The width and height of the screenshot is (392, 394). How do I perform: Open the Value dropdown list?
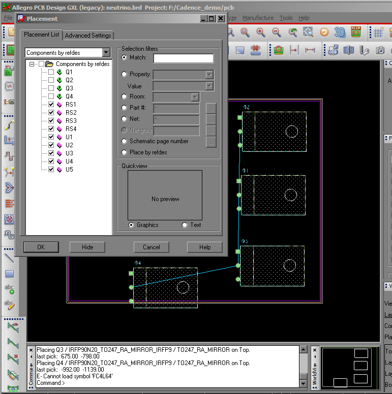pyautogui.click(x=209, y=86)
